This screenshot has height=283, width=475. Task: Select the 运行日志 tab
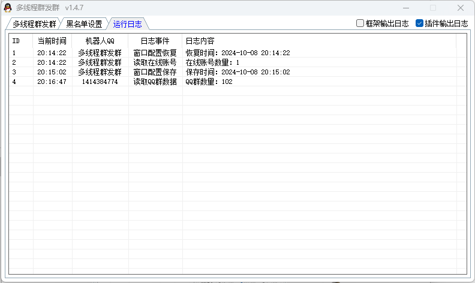(x=127, y=24)
